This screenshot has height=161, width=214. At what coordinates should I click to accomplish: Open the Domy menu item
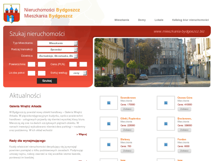[142, 20]
